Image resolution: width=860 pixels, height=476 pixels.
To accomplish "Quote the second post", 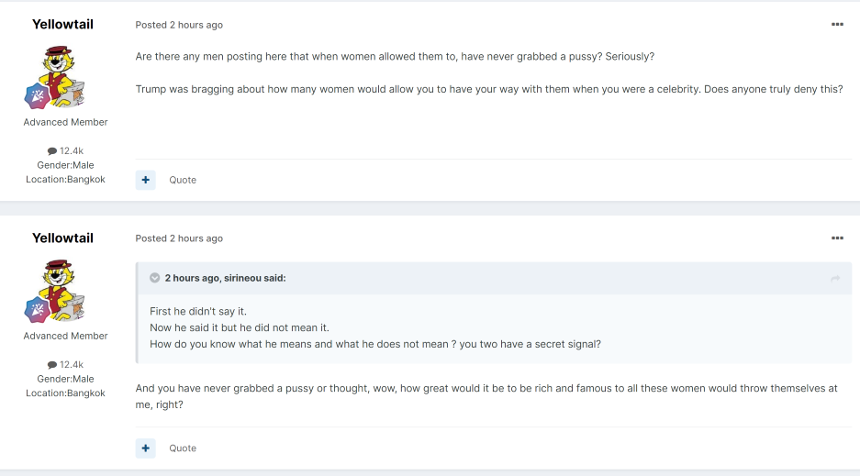I will pyautogui.click(x=183, y=448).
